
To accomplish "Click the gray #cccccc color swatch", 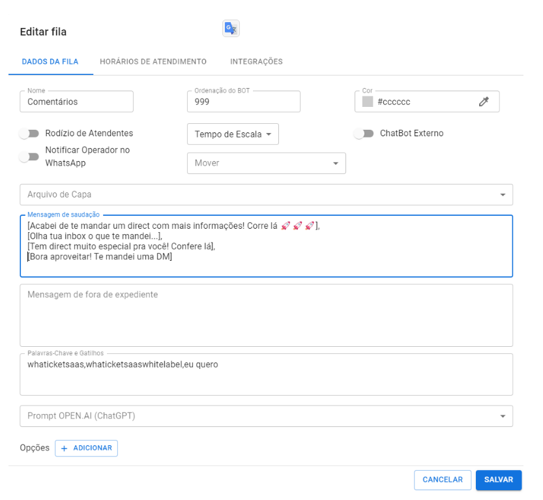I will [x=368, y=102].
